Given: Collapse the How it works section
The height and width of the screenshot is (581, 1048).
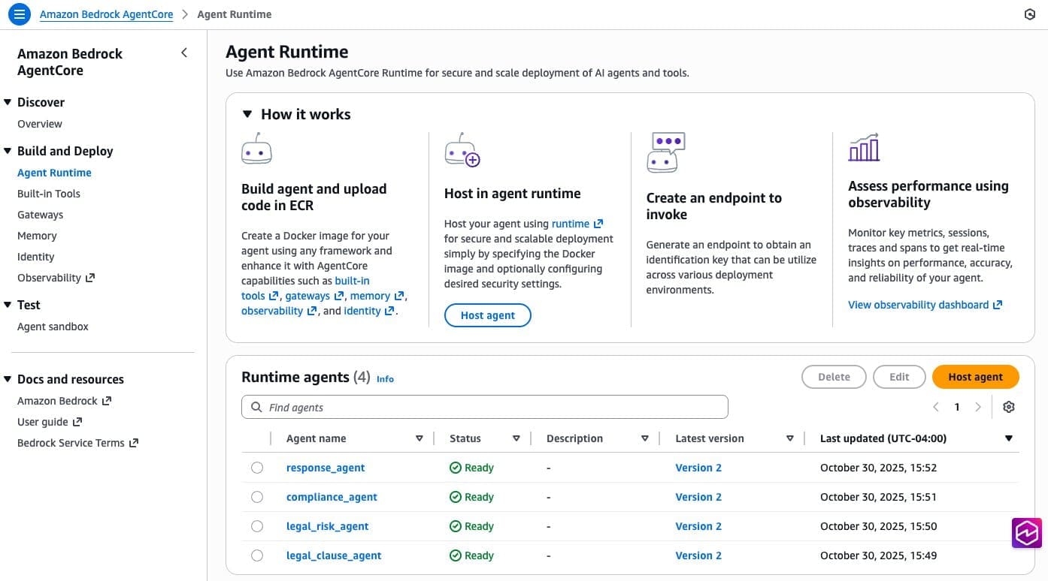Looking at the screenshot, I should click(247, 114).
